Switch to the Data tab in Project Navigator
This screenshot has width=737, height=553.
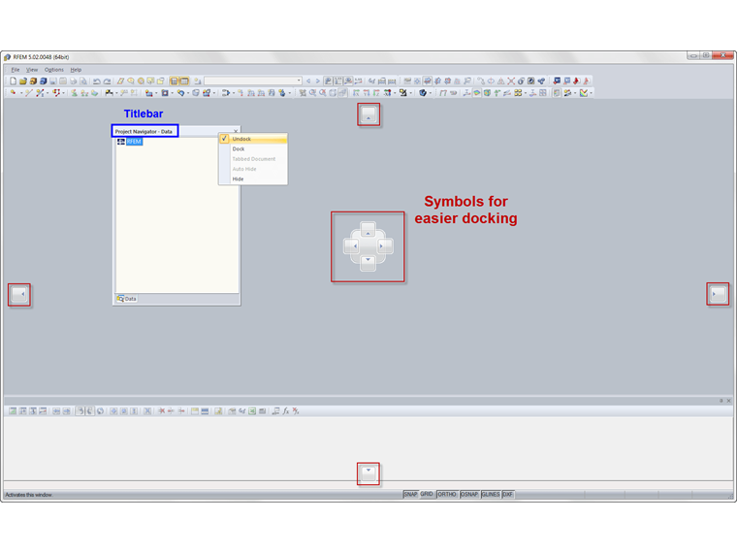127,299
